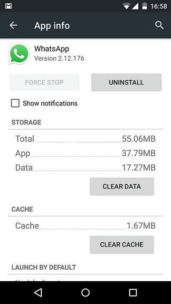Tap the Android back navigation triangle
The image size is (171, 304).
[38, 293]
